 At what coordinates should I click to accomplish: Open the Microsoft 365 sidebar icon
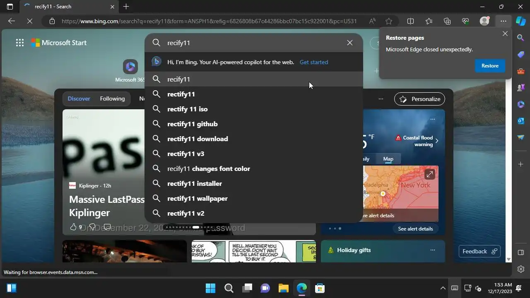521,104
